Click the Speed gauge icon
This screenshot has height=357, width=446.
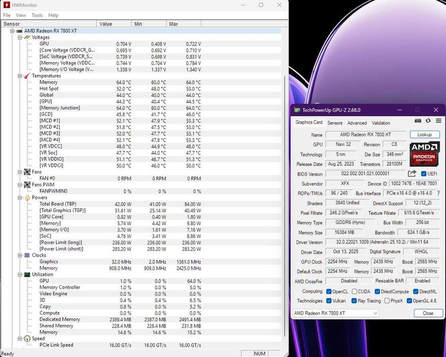point(27,339)
